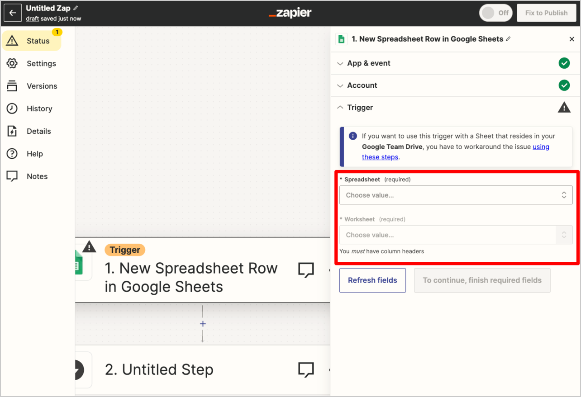Select the Status menu label

coord(38,41)
